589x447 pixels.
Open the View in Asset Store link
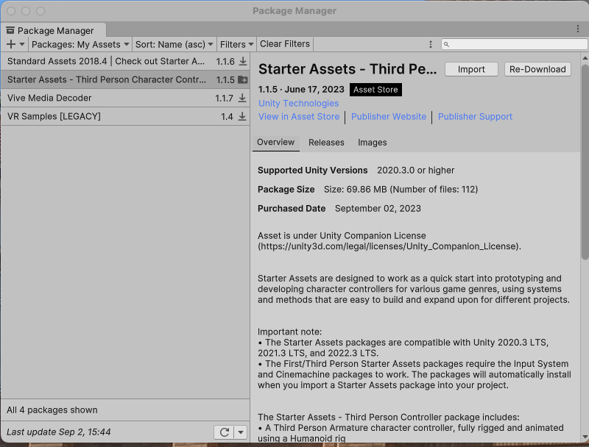click(x=299, y=117)
